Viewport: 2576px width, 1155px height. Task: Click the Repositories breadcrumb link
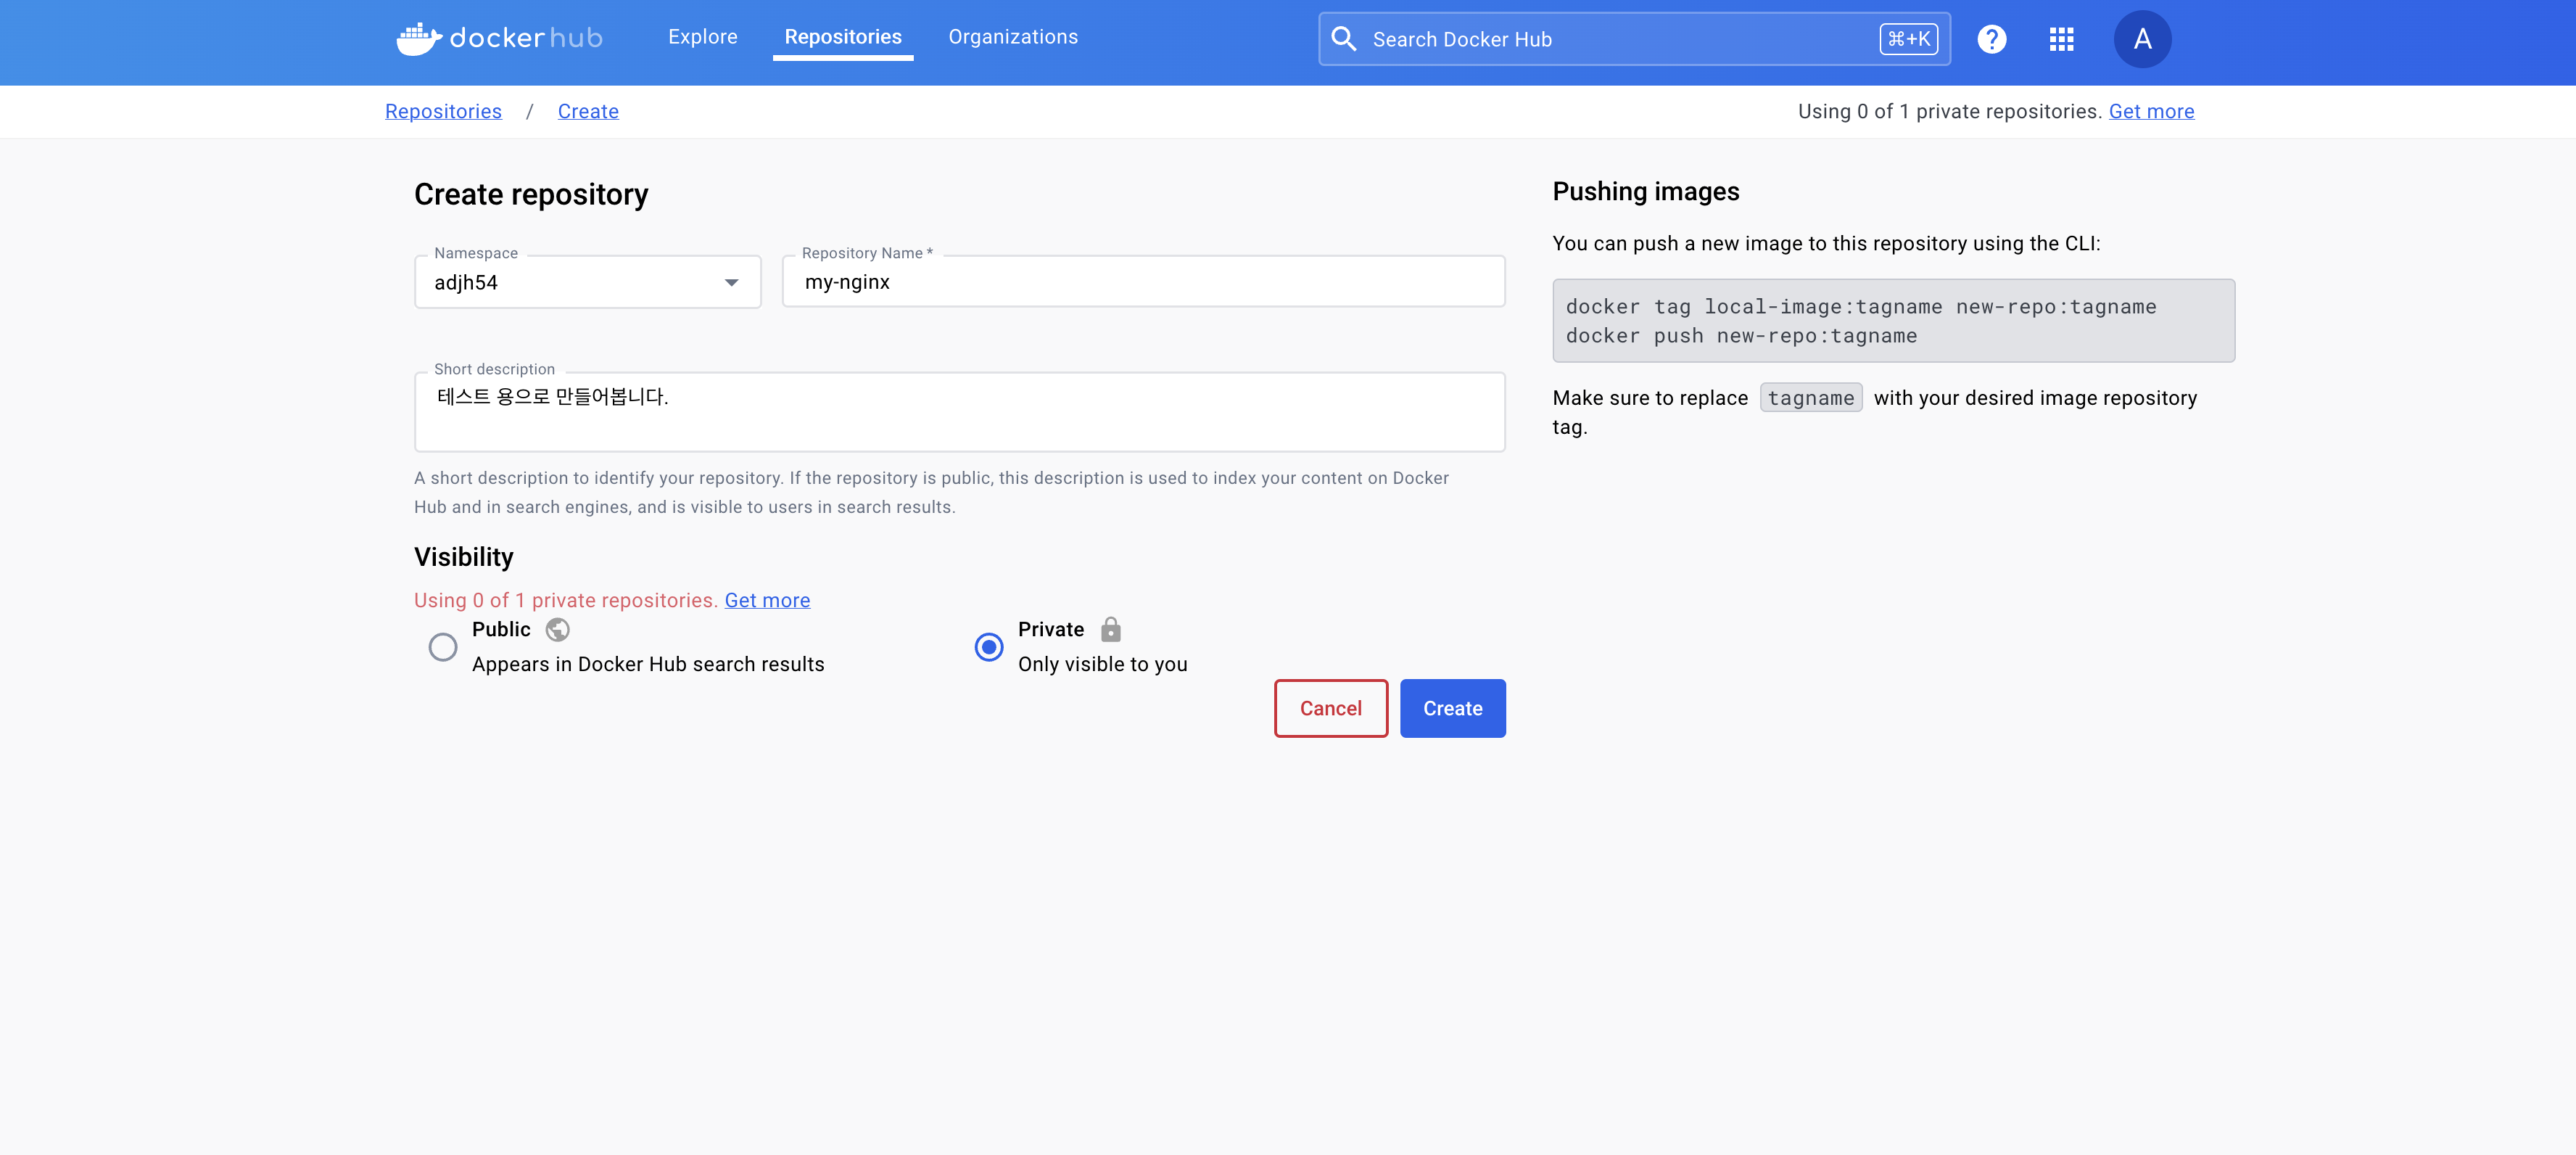click(x=443, y=111)
